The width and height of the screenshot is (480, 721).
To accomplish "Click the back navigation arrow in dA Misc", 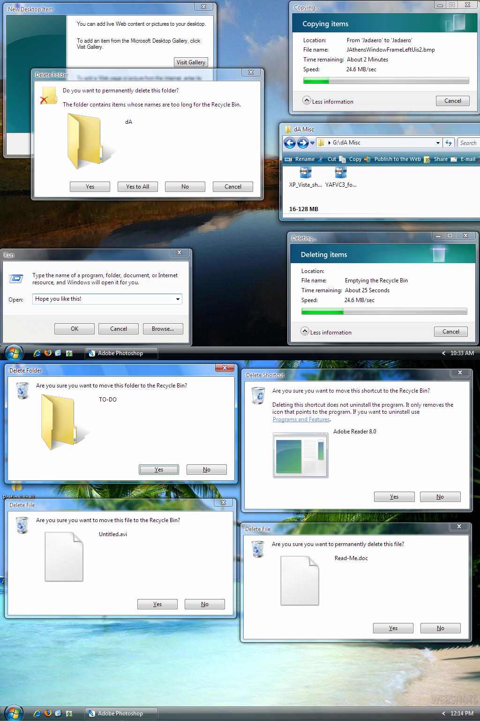I will [290, 143].
